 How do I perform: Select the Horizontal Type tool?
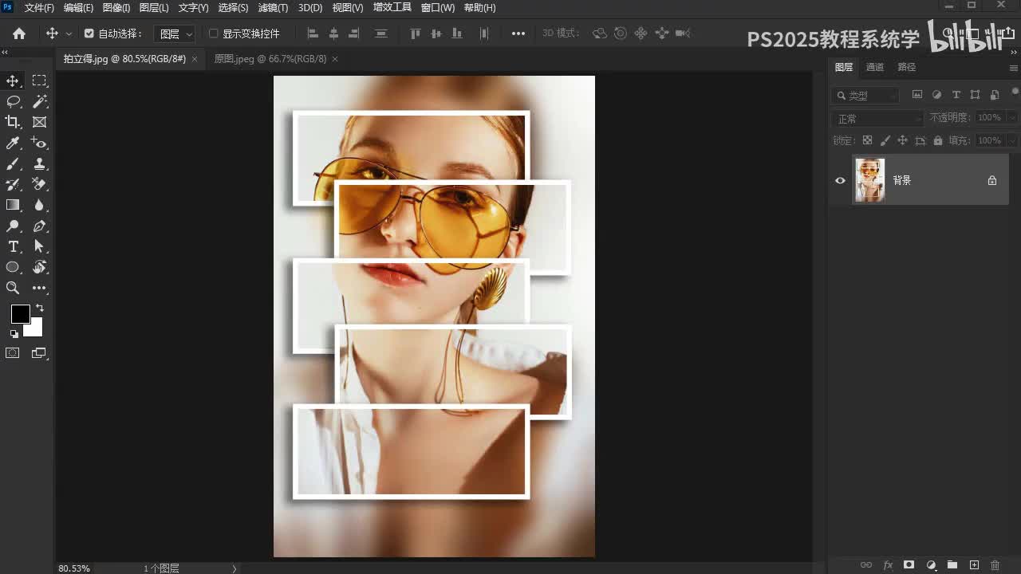click(x=13, y=246)
